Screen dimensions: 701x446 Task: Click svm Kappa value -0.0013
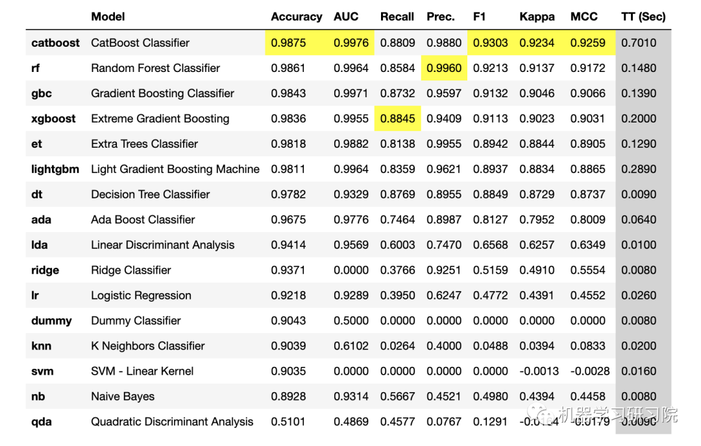pyautogui.click(x=539, y=371)
